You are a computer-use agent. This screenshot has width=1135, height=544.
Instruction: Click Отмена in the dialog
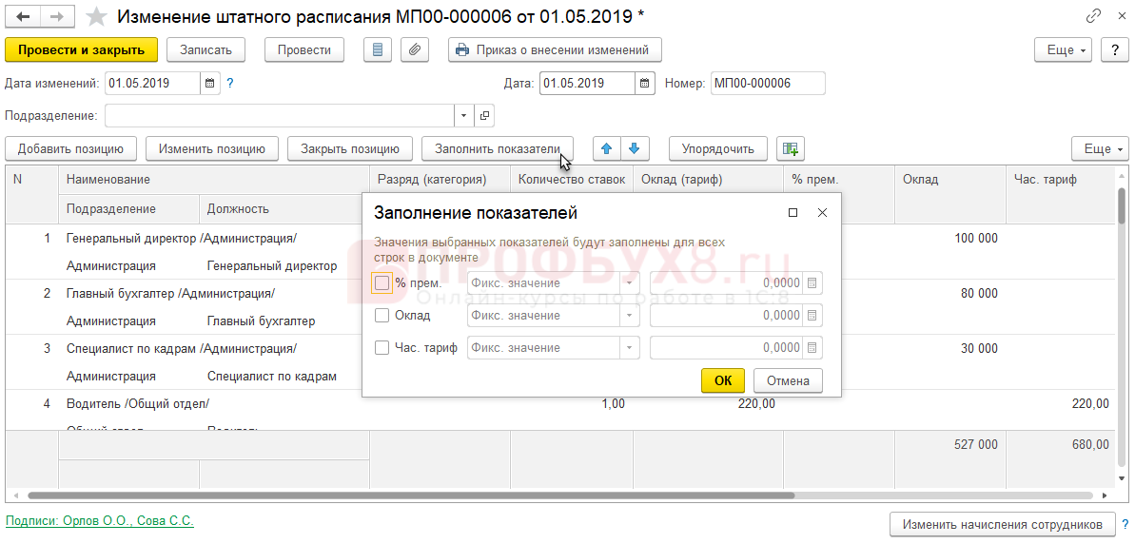[788, 380]
